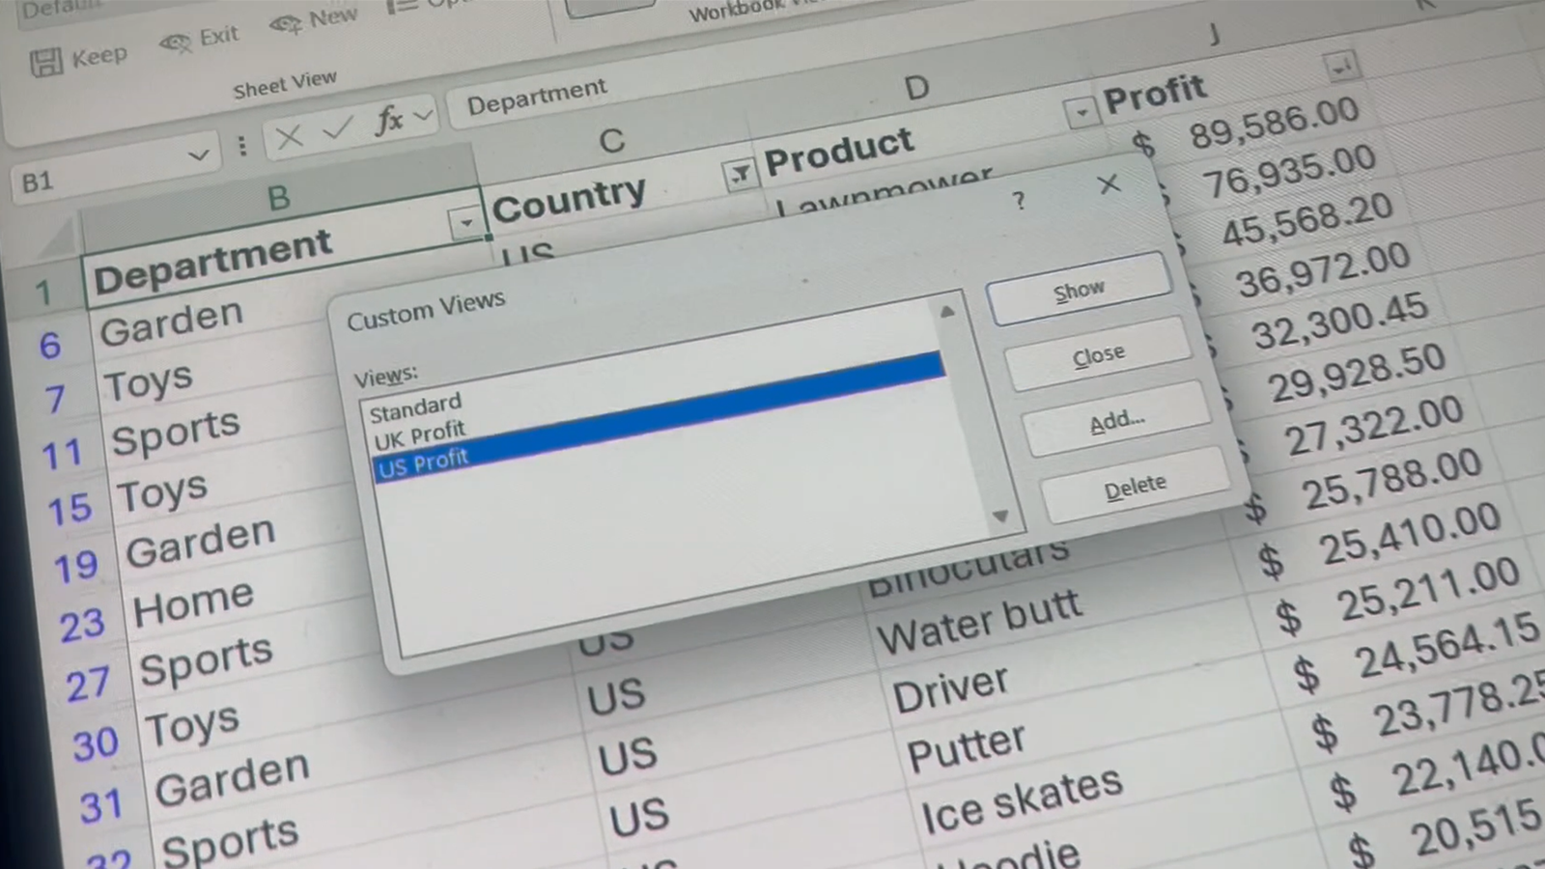Click the Views list scroll down arrow
1545x869 pixels.
1000,517
